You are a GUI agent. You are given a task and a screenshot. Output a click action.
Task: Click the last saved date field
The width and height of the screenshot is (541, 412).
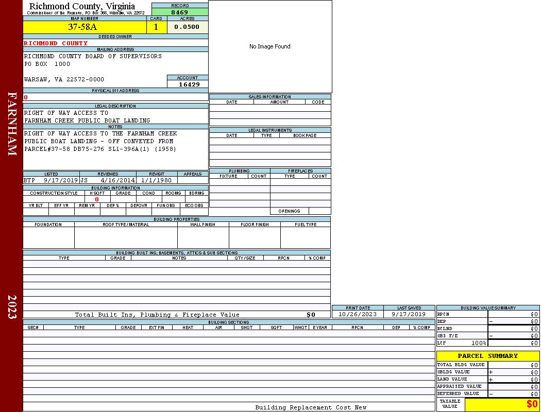[x=409, y=314]
